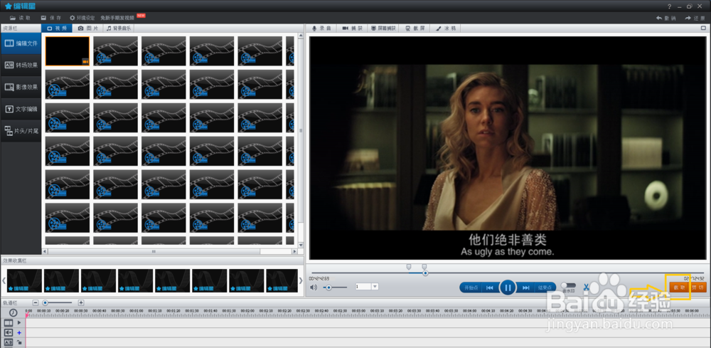
Task: Click the timeline clock icon
Action: [x=13, y=312]
